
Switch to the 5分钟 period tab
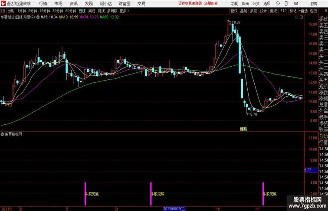[33, 11]
